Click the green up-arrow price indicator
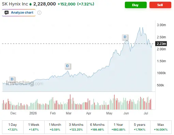Viewport: 174px width, 135px height. pyautogui.click(x=30, y=4)
